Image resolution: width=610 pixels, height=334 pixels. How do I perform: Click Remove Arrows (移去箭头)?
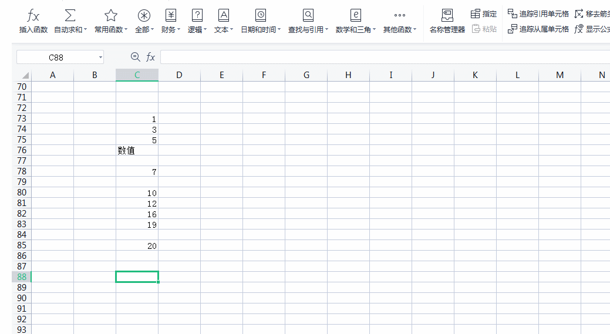coord(592,14)
